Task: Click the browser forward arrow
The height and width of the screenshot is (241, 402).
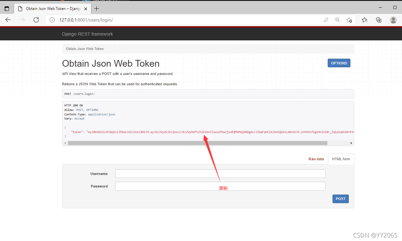Action: coord(22,20)
